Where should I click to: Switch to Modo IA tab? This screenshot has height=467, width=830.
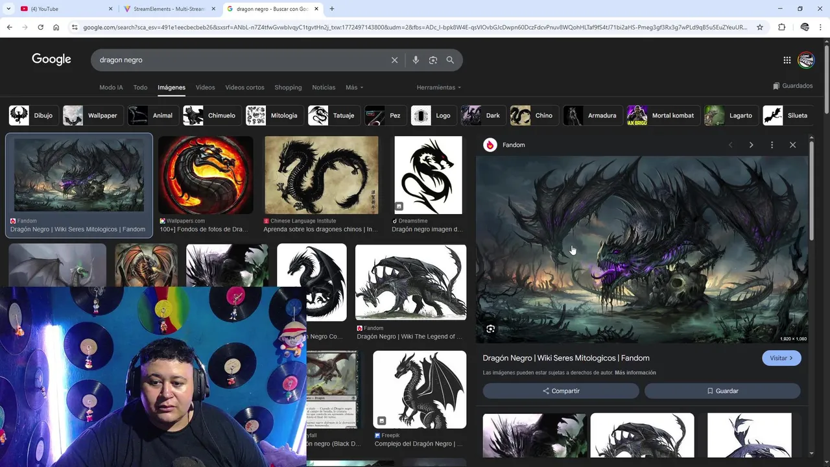[x=111, y=88]
